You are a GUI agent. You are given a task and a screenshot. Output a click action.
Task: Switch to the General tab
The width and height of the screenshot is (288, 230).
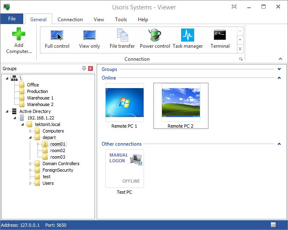pos(38,19)
